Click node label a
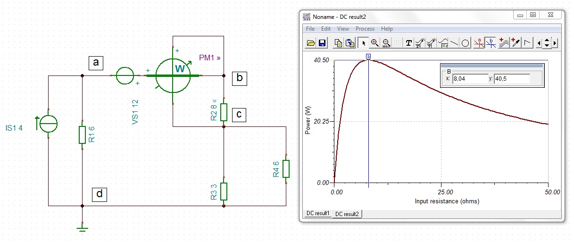Viewport: 574px width, 242px height. (96, 63)
